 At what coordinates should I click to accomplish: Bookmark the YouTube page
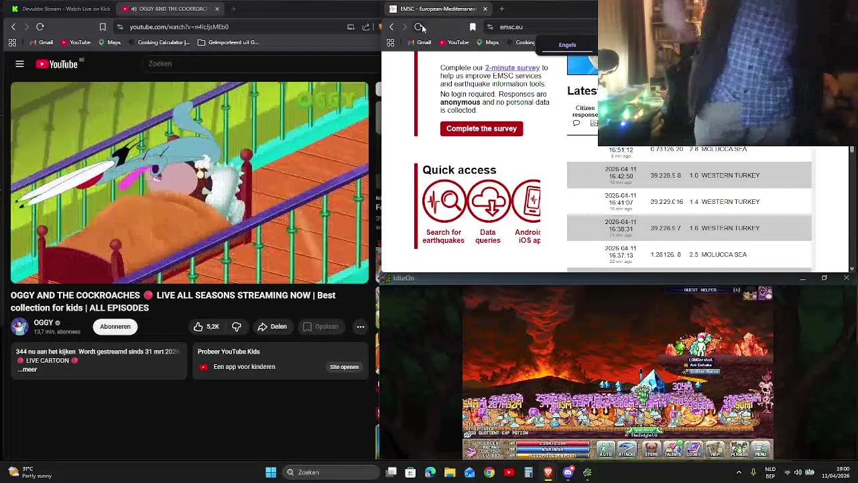(103, 27)
